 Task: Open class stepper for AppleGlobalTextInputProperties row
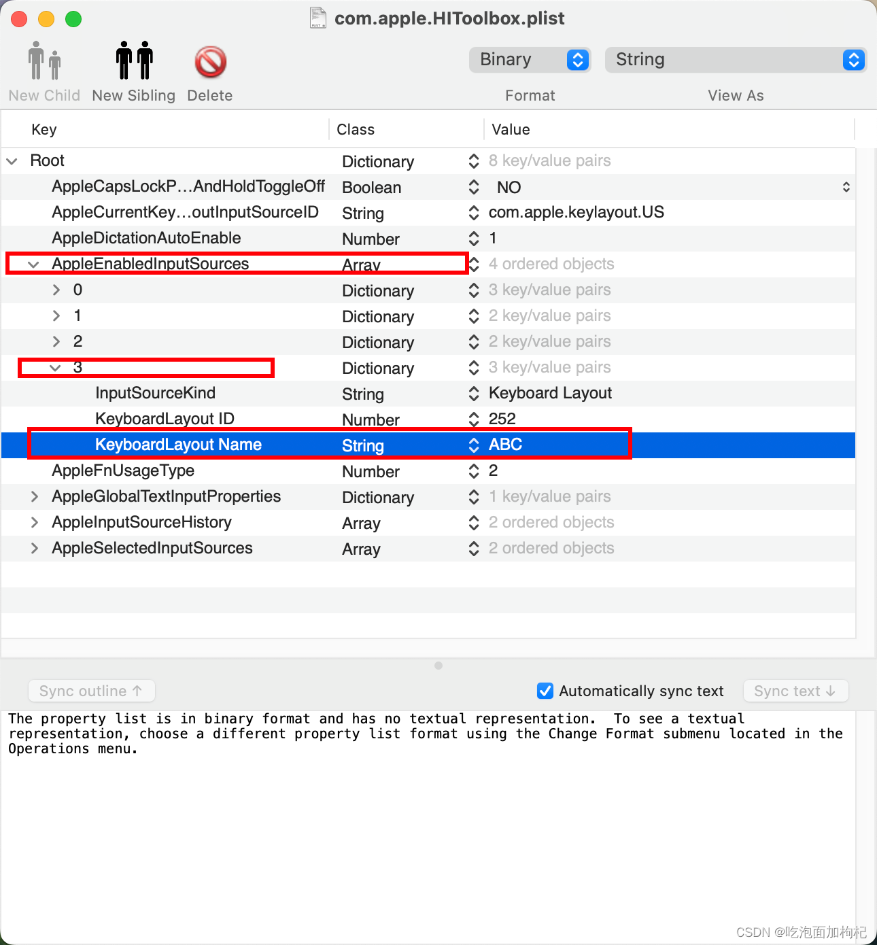[474, 497]
